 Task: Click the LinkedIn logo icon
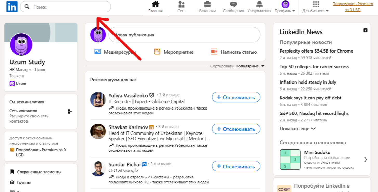pos(12,7)
